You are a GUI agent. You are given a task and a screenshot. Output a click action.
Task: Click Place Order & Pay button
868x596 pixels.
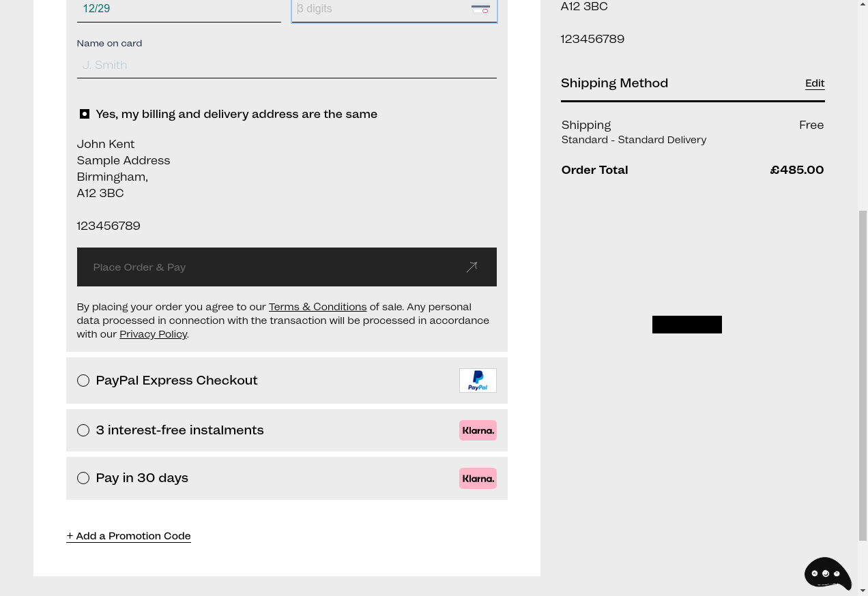tap(287, 267)
